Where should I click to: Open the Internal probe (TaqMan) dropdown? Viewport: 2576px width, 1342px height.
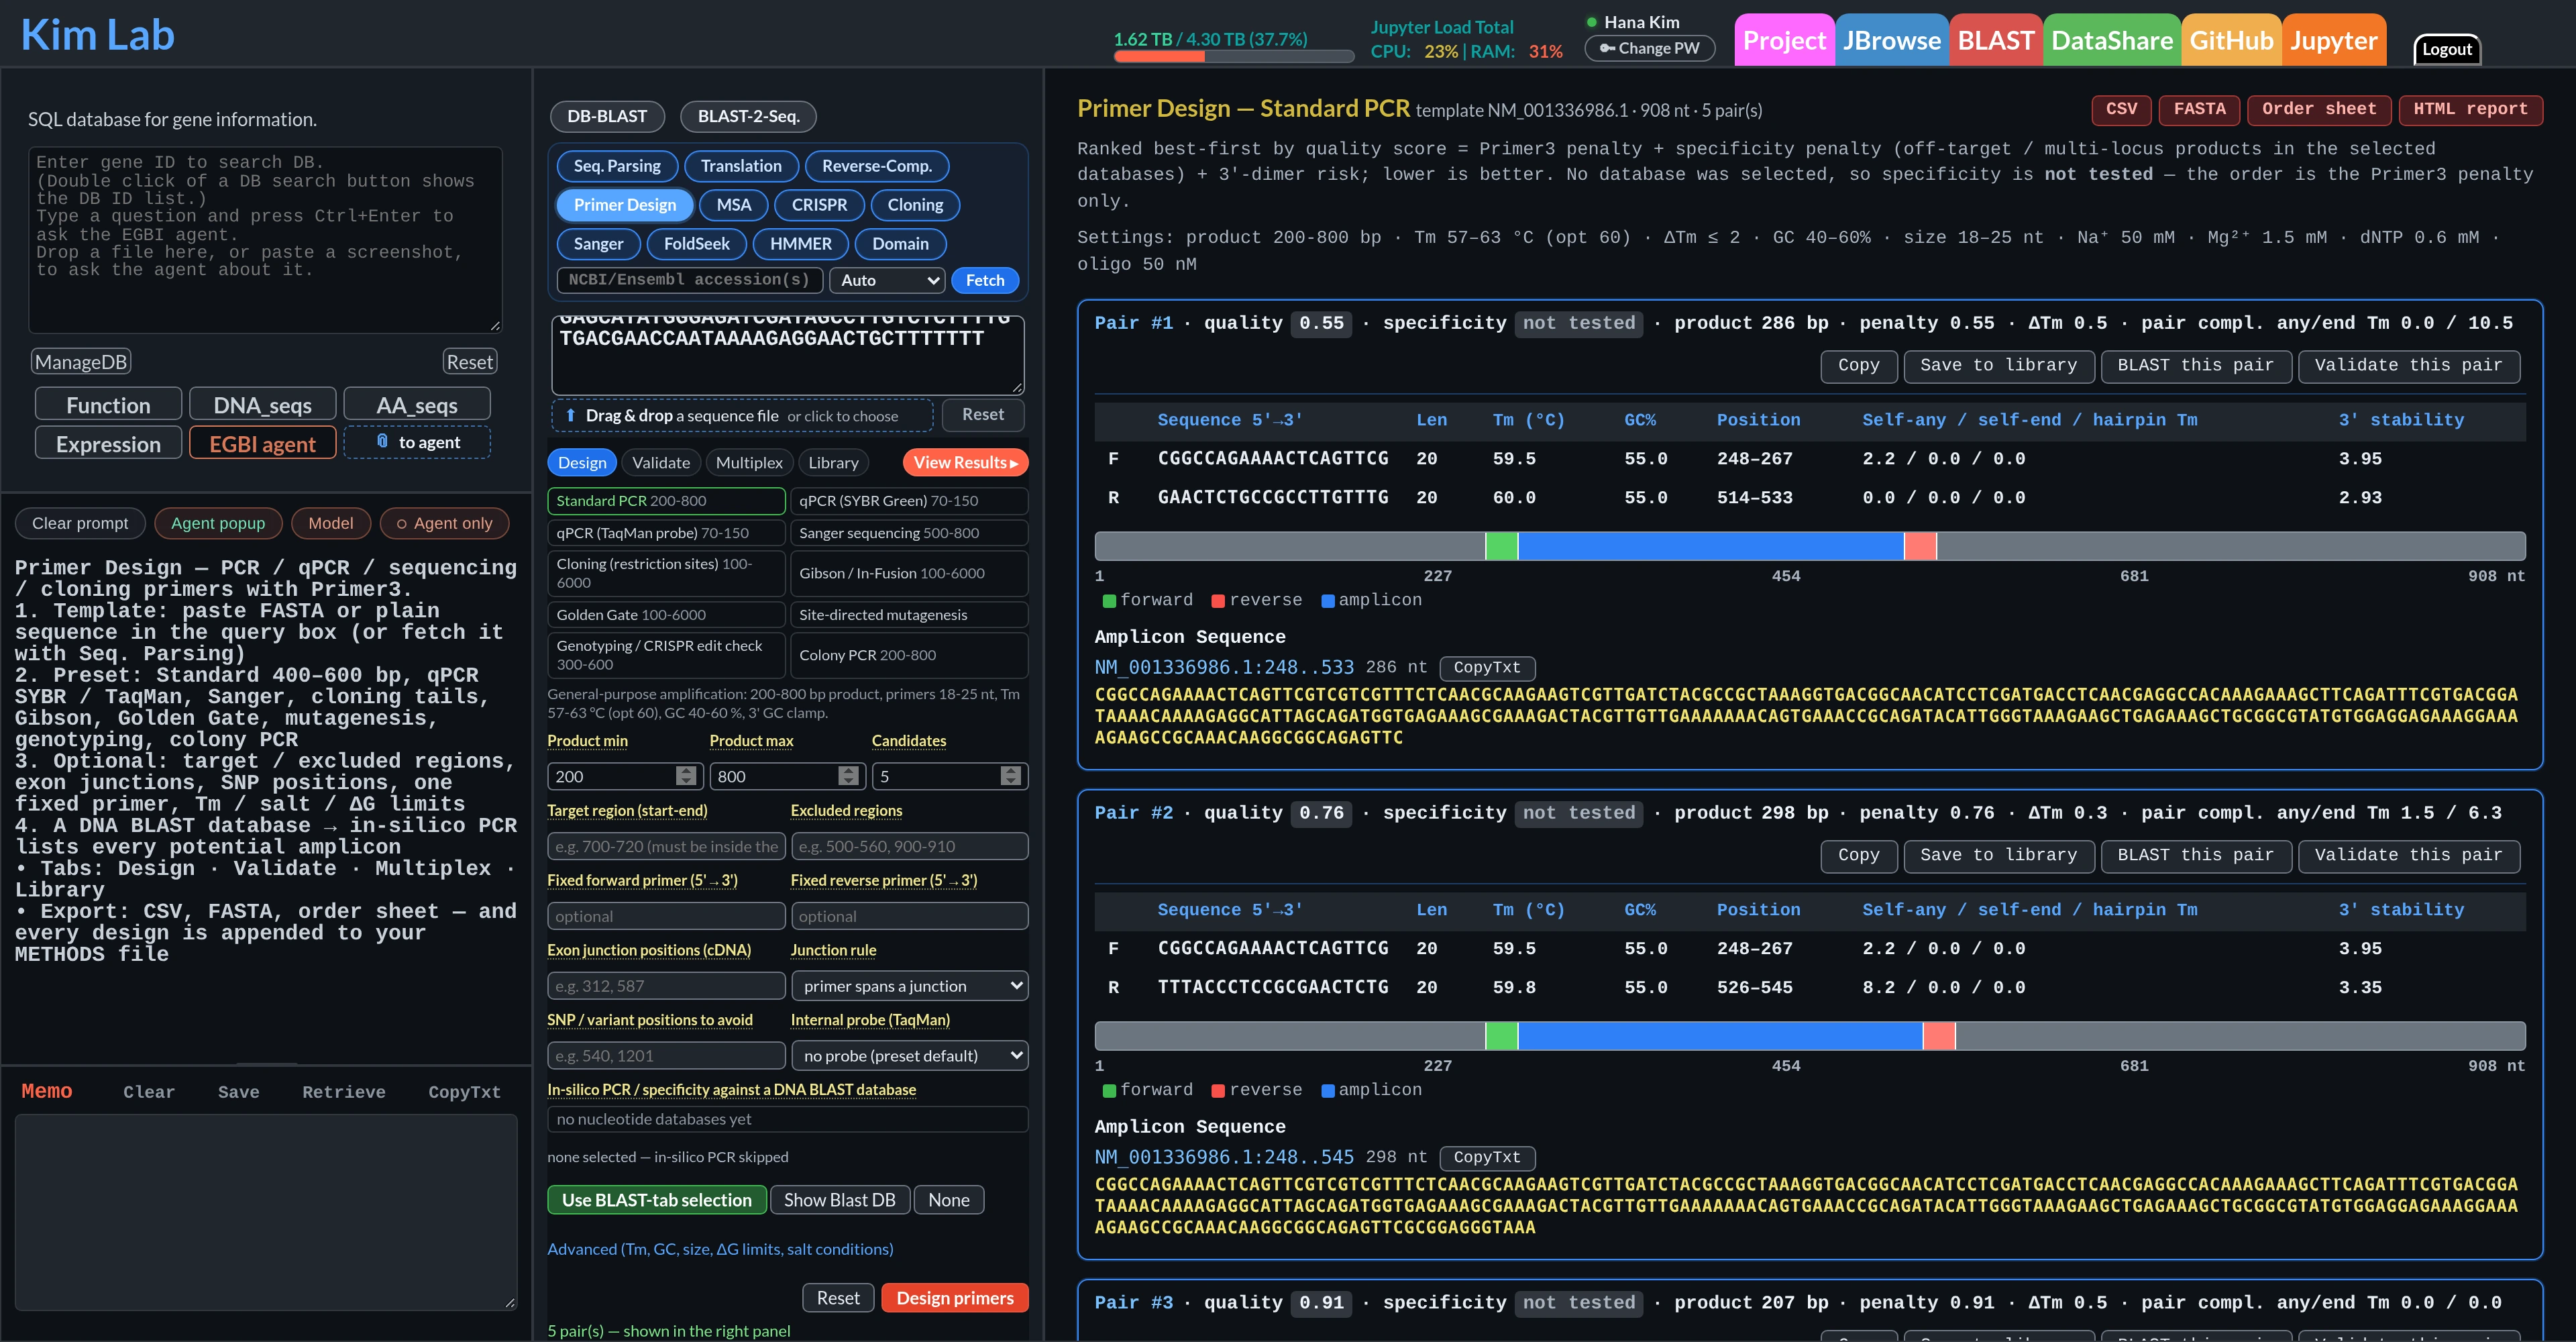pos(909,1055)
